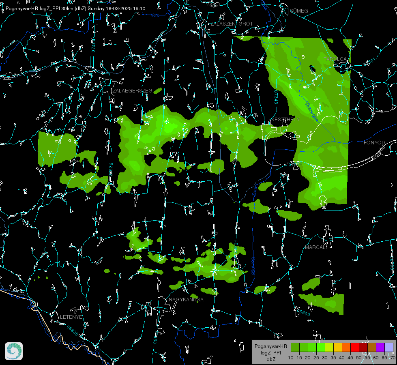
Task: Click the 06803 road number label
Action: click(x=303, y=312)
